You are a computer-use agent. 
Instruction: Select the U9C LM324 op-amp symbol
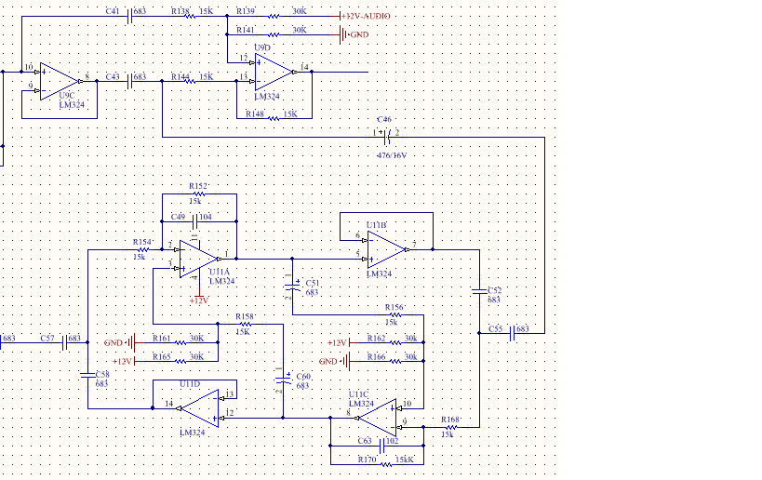click(x=60, y=81)
